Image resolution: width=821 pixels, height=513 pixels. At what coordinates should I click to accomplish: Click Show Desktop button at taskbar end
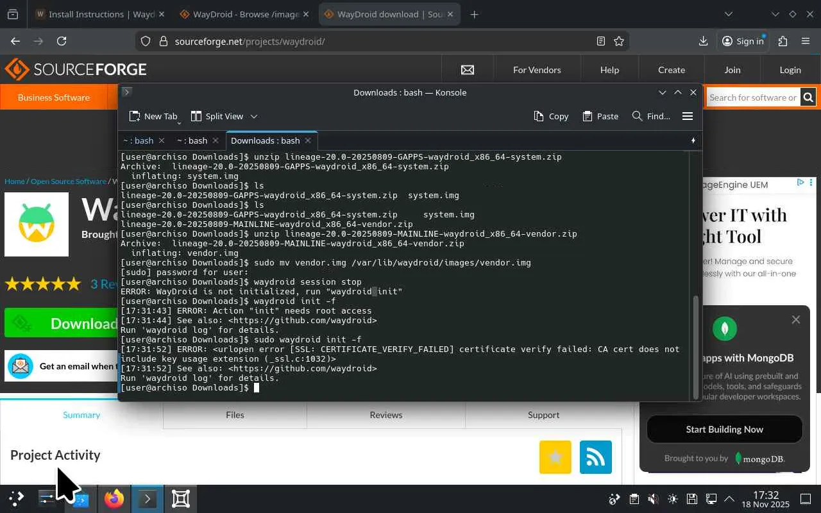(806, 499)
